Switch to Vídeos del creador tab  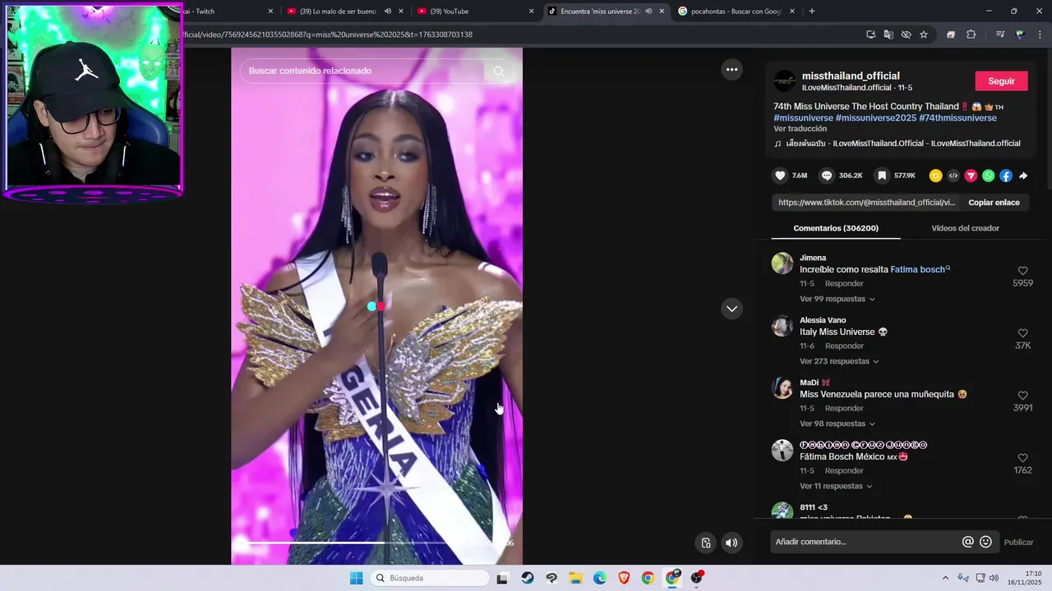965,228
